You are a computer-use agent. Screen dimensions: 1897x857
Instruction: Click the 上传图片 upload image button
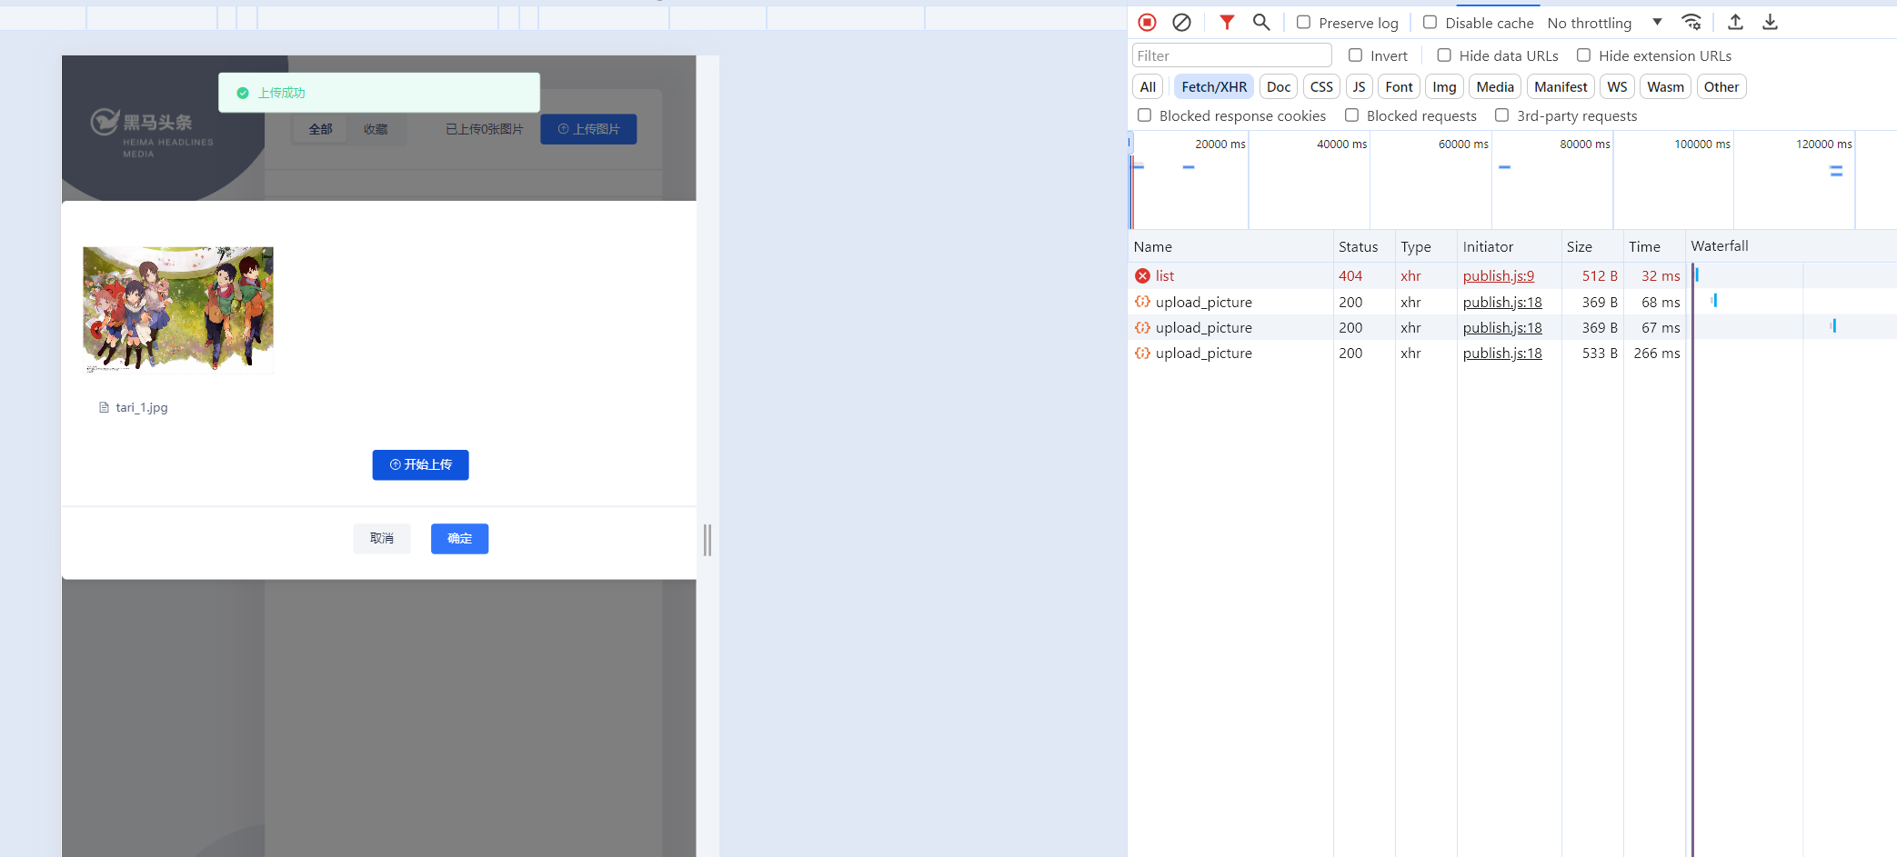[x=588, y=129]
